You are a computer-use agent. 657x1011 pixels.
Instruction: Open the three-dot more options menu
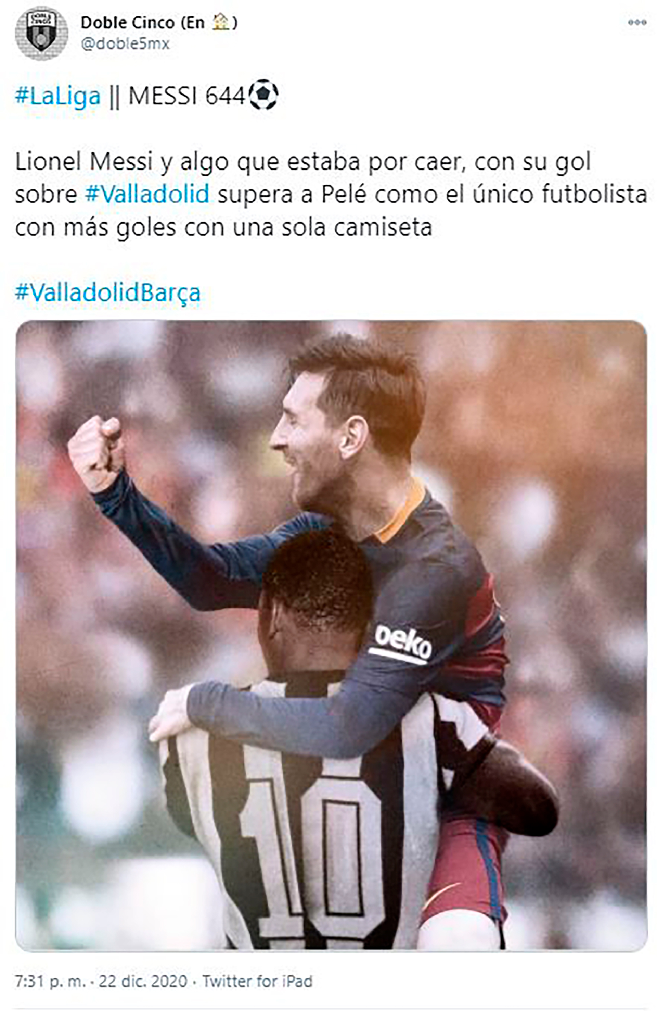point(637,23)
